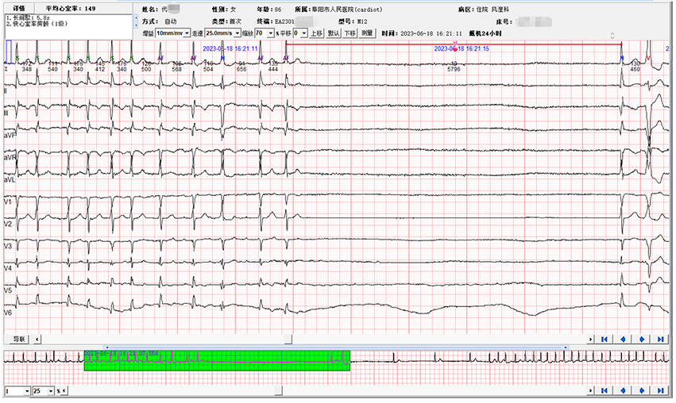Select the lead aVL label
Viewport: 676px width, 403px height.
tap(10, 179)
